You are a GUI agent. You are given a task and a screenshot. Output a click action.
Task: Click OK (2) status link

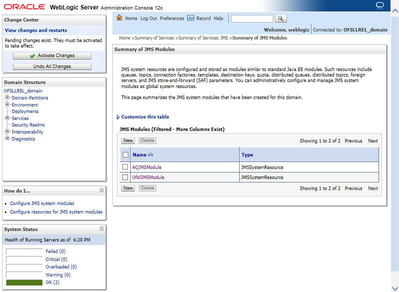[52, 282]
